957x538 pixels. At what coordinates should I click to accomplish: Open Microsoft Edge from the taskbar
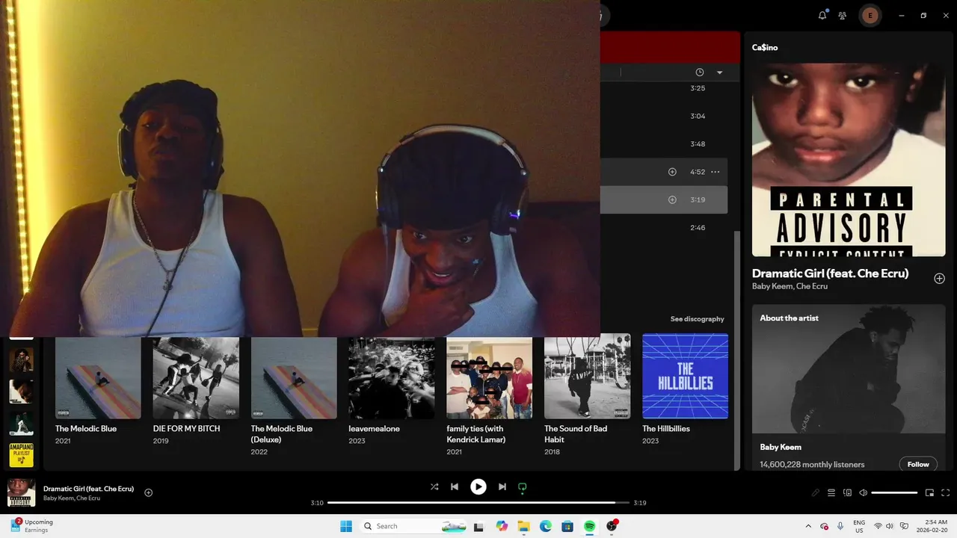546,526
